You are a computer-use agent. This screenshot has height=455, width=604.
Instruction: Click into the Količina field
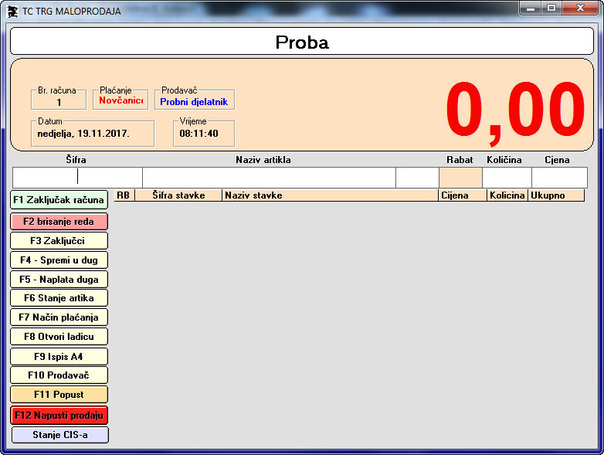tap(506, 178)
